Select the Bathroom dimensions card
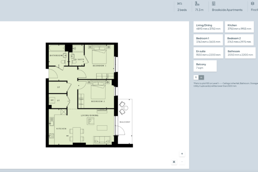 pyautogui.click(x=239, y=53)
